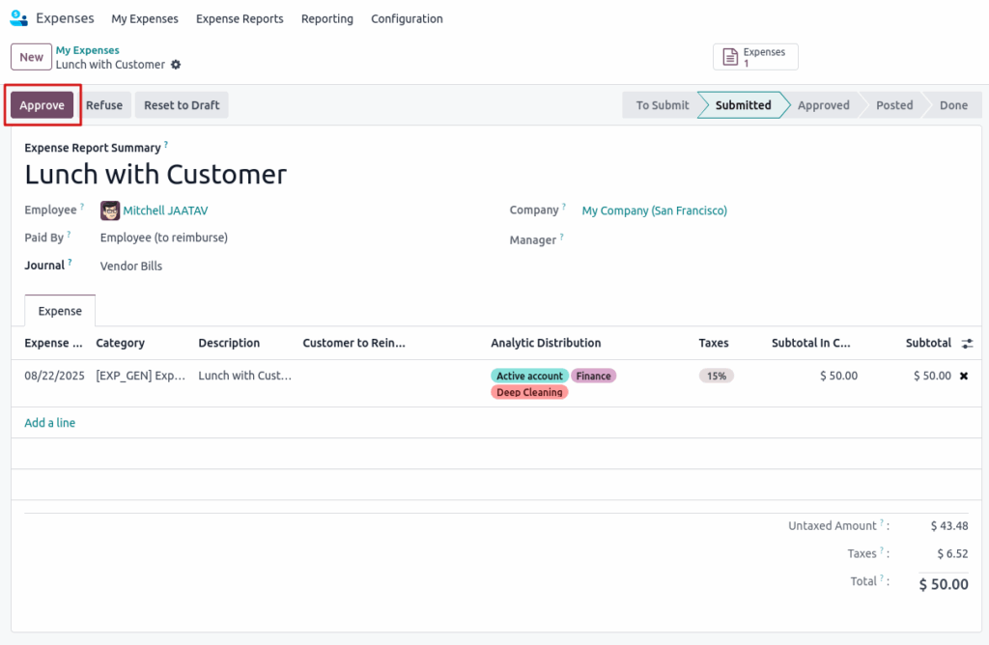Viewport: 989px width, 645px height.
Task: Open Expense Reports menu
Action: [240, 18]
